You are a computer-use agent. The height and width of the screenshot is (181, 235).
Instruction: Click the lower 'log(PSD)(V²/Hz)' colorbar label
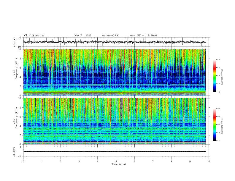(x=222, y=126)
